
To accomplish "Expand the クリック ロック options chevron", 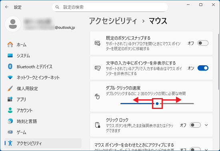I will tap(206, 125).
